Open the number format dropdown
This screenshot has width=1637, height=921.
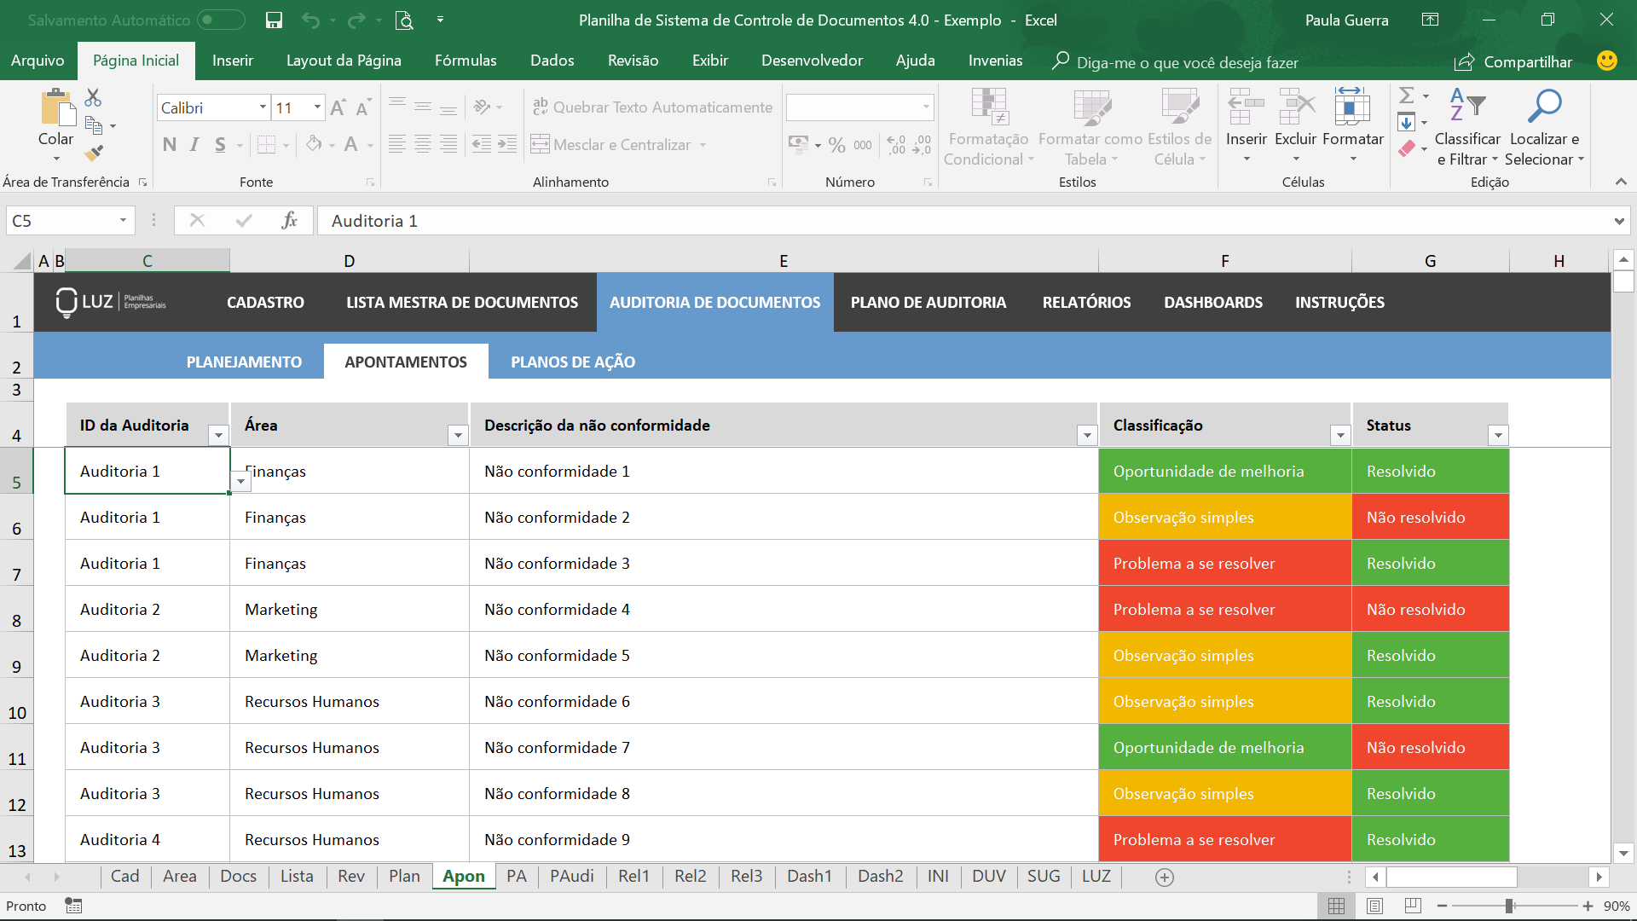[926, 107]
